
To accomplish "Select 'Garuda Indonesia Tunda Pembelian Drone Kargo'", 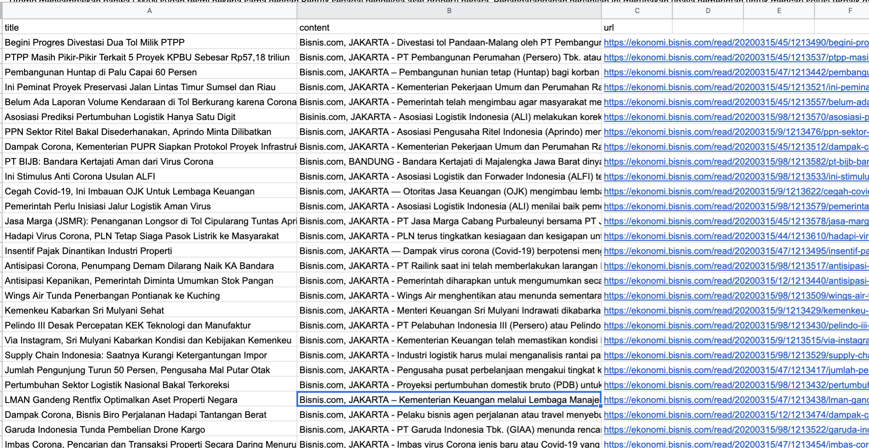I will pos(150,430).
